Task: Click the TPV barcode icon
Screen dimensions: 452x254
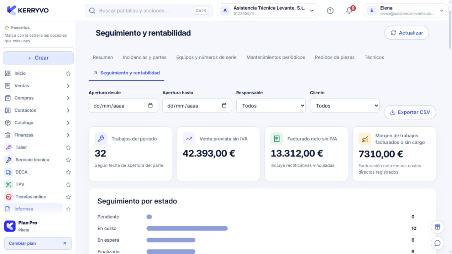Action: point(8,184)
